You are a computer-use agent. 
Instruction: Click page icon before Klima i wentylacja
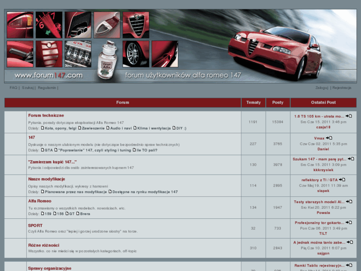(x=135, y=128)
